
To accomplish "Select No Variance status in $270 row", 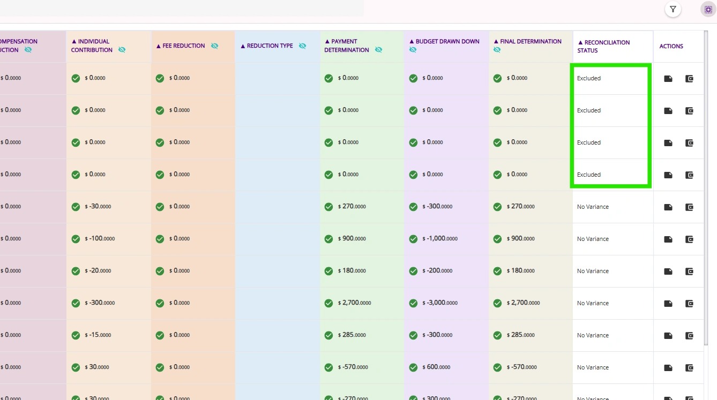I will [x=593, y=207].
